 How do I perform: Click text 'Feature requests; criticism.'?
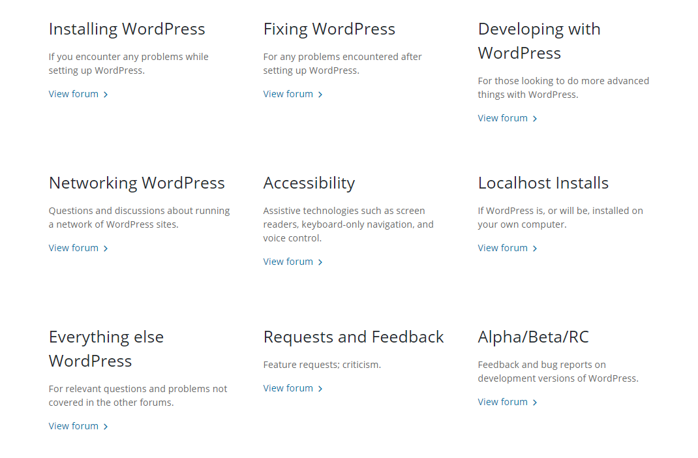pos(322,365)
